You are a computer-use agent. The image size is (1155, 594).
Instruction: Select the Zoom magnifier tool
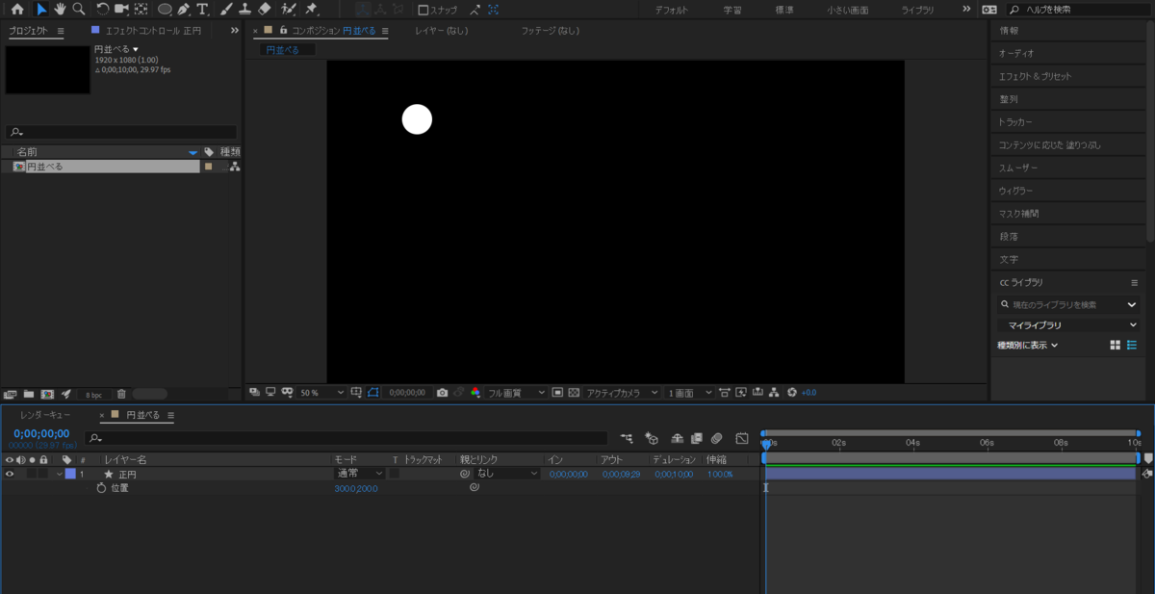(x=78, y=9)
